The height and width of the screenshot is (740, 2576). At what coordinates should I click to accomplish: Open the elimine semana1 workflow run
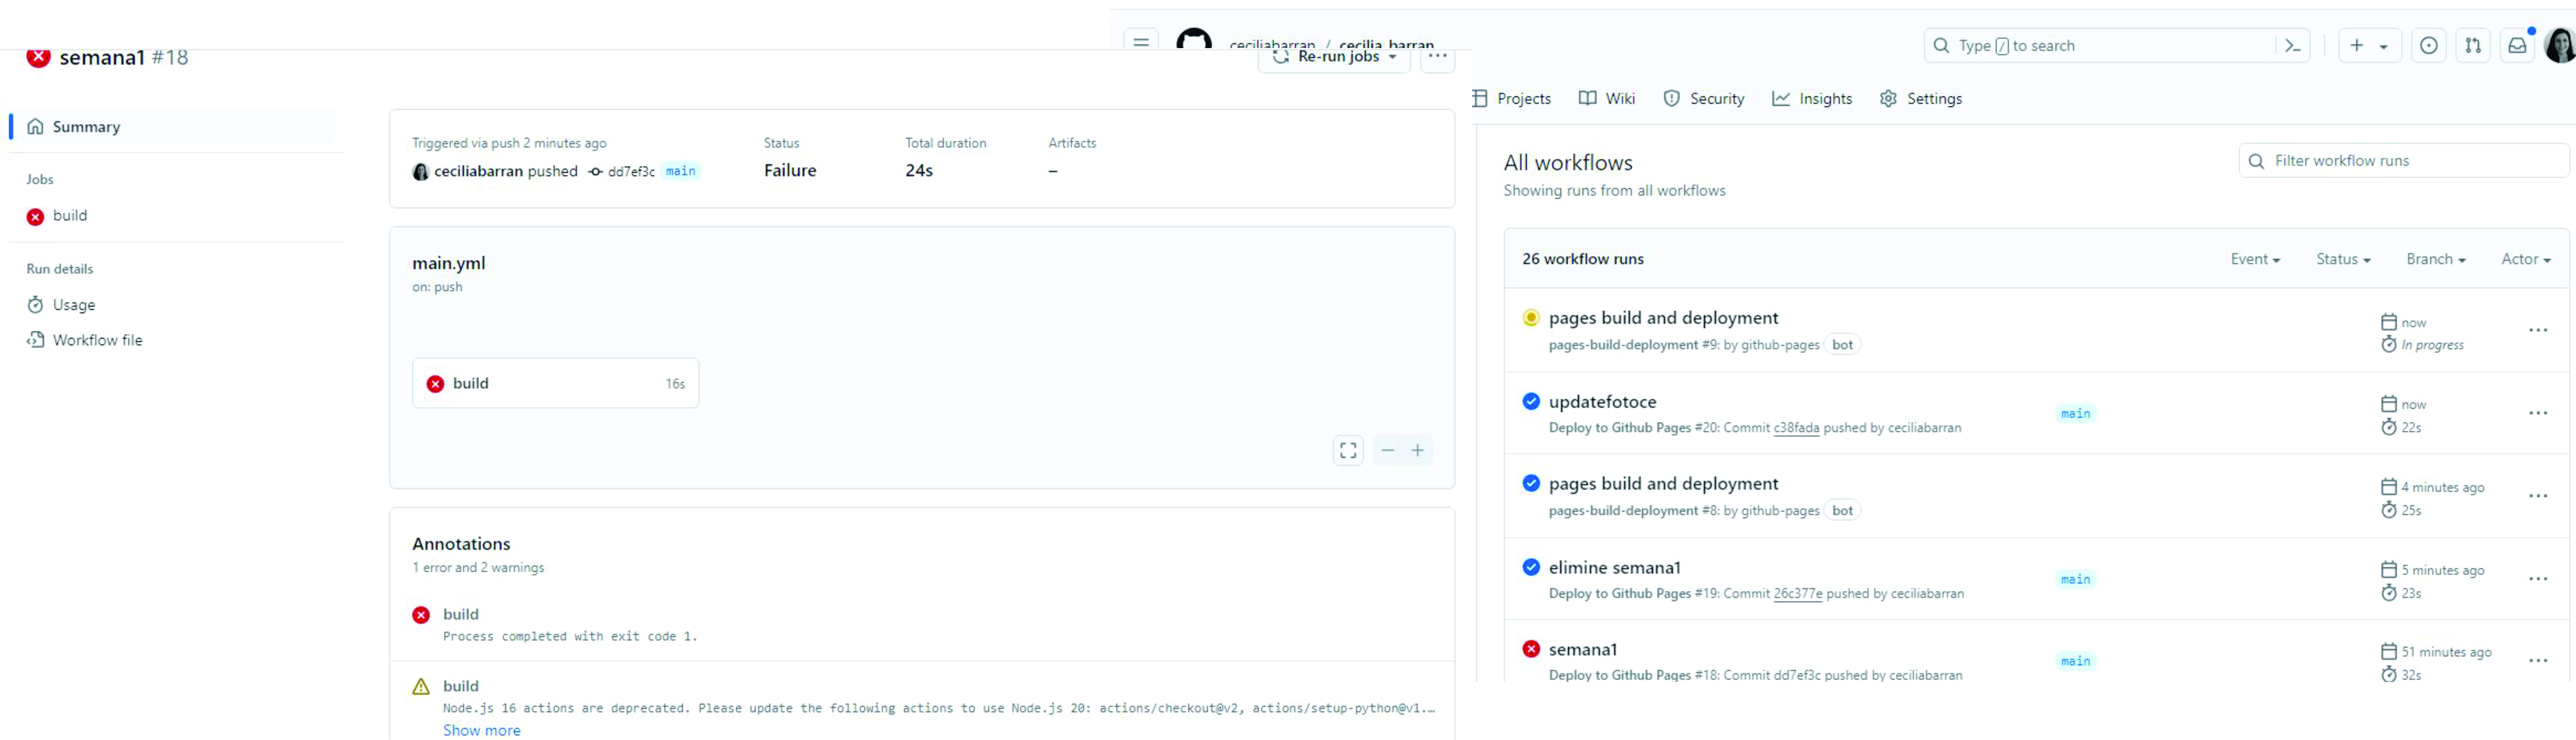[x=1615, y=568]
